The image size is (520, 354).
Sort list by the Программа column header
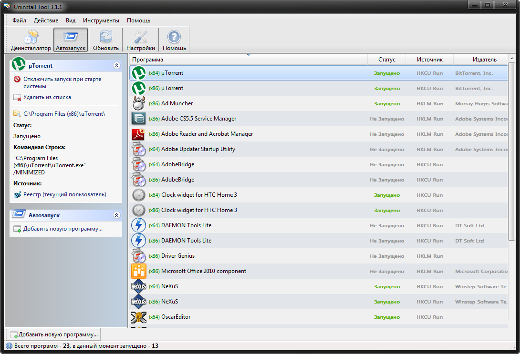[248, 60]
